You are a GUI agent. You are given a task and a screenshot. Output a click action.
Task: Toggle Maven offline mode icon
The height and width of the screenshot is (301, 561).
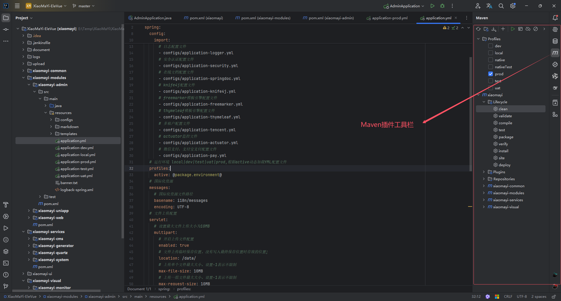pyautogui.click(x=528, y=29)
